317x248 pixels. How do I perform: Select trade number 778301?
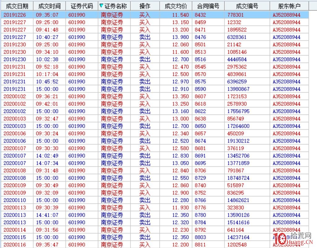point(235,15)
